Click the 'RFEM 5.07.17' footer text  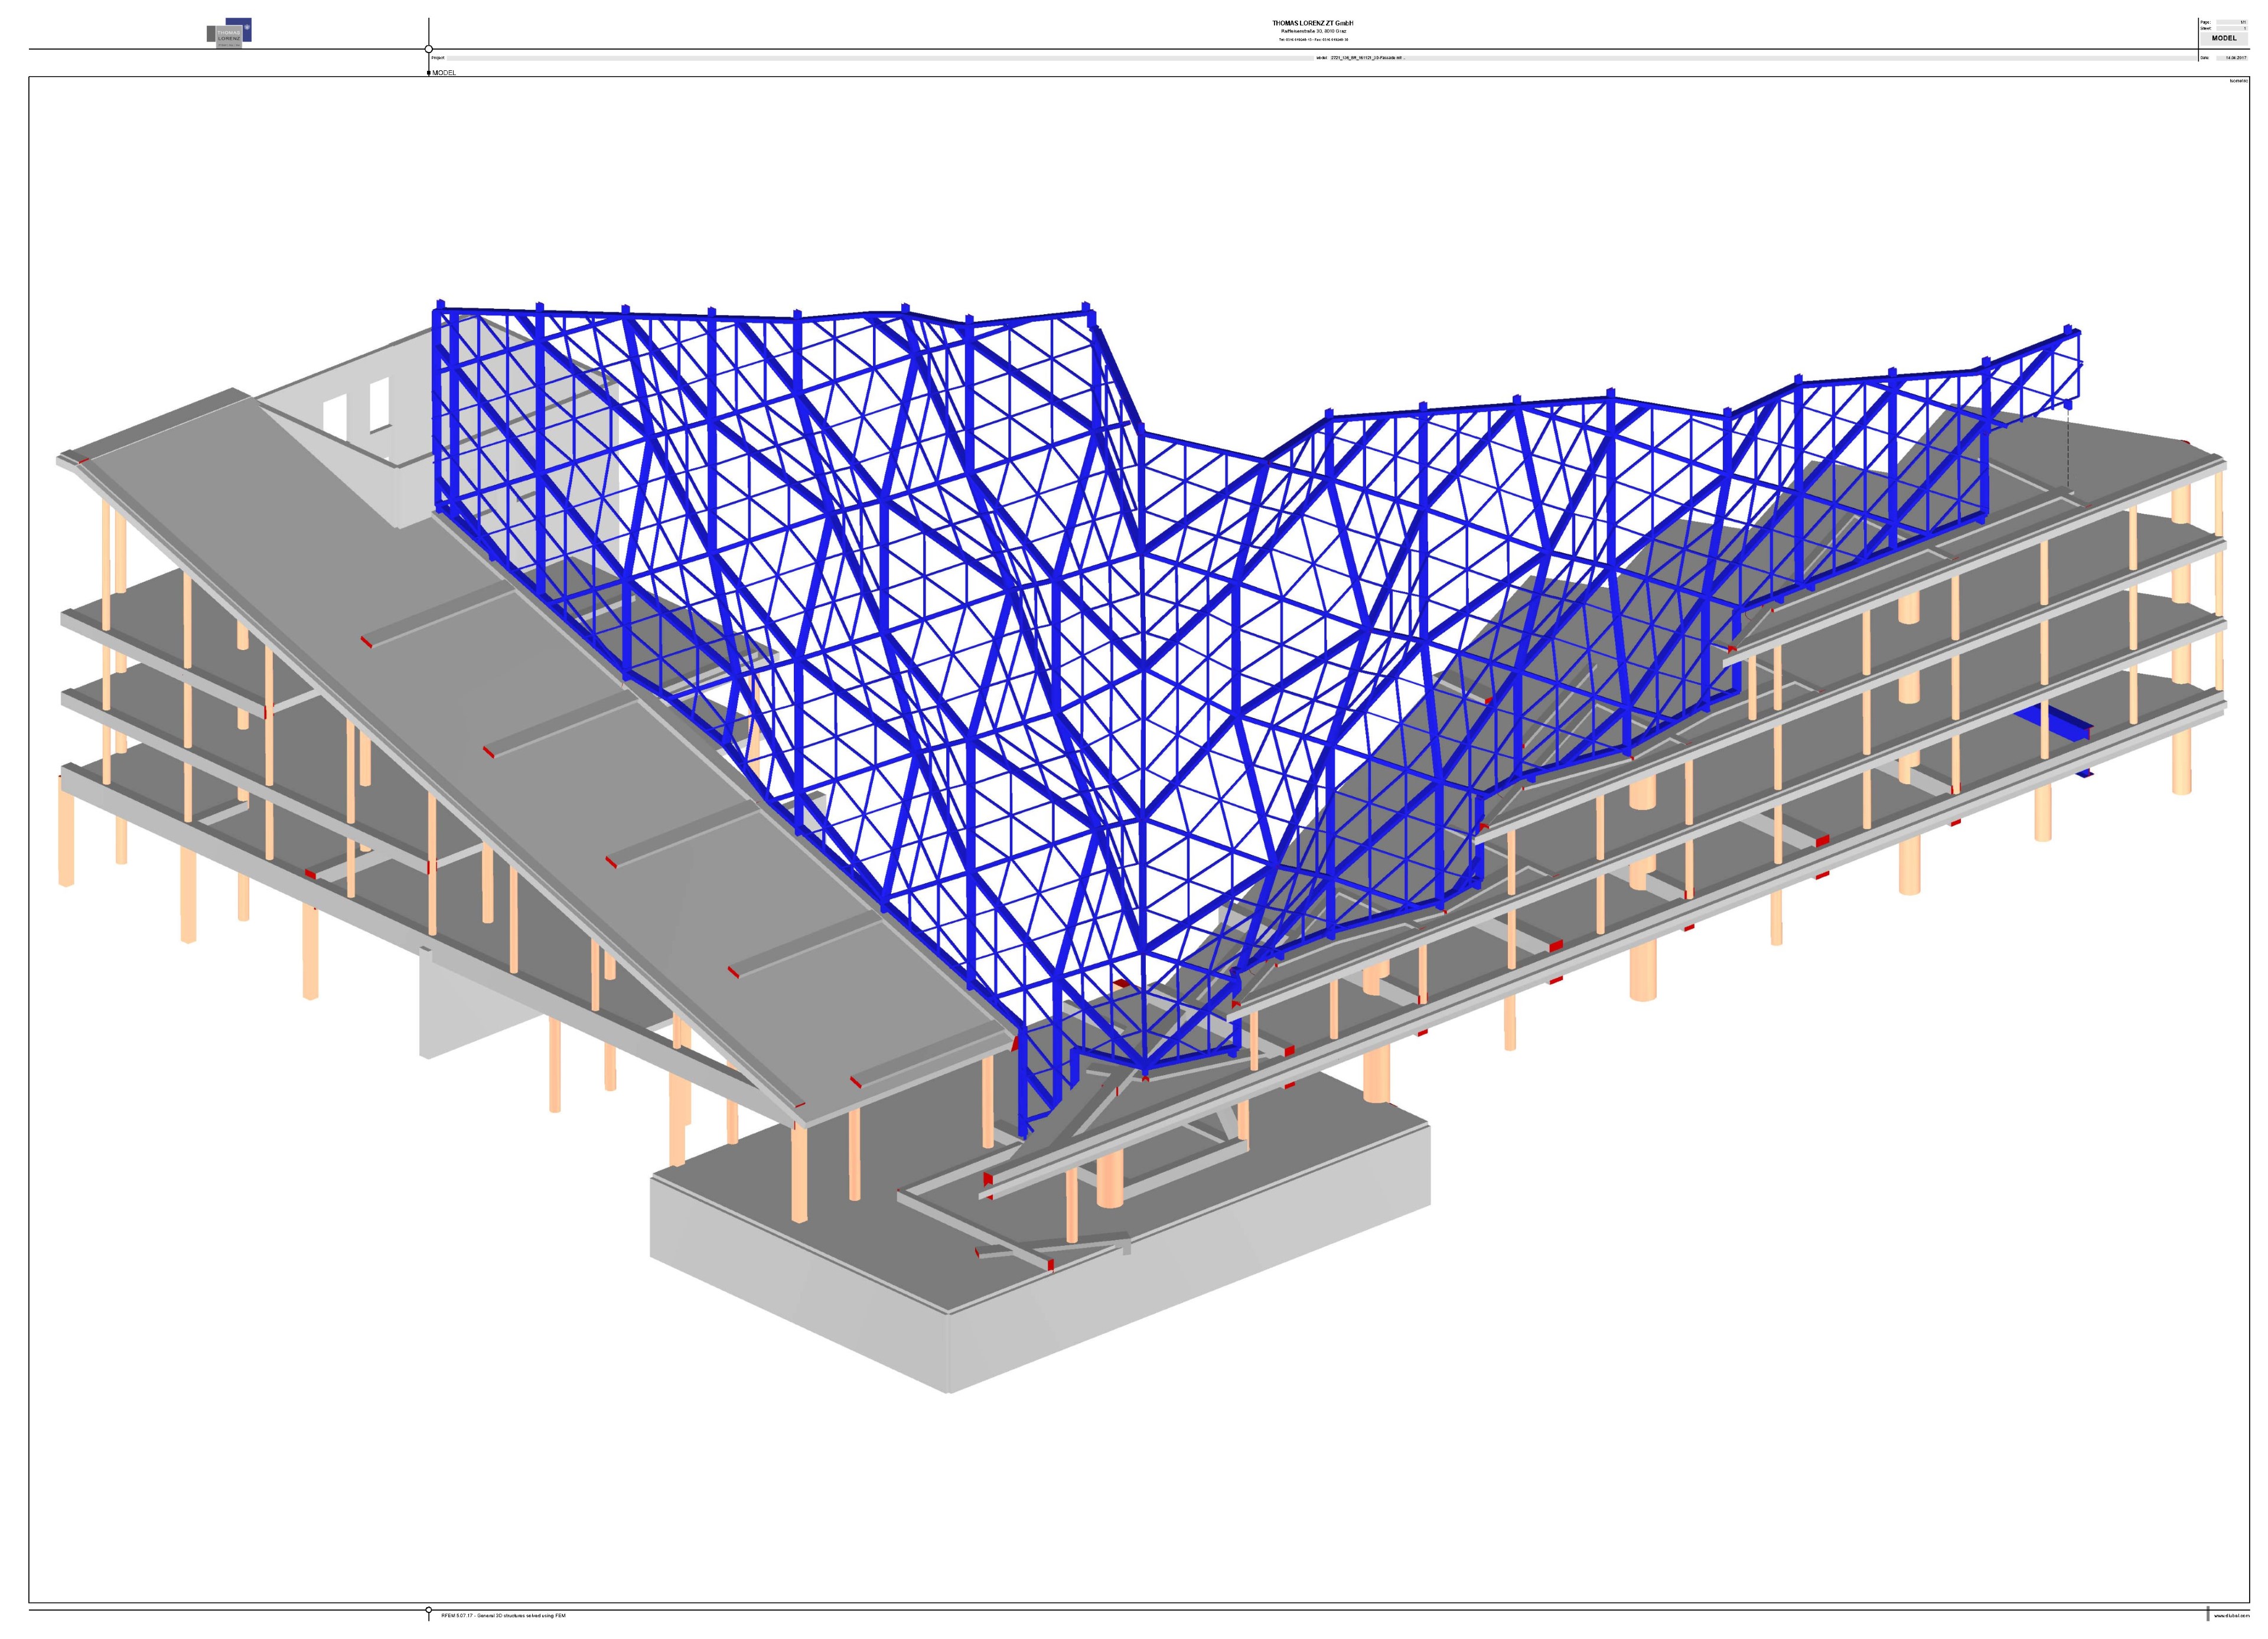503,1615
